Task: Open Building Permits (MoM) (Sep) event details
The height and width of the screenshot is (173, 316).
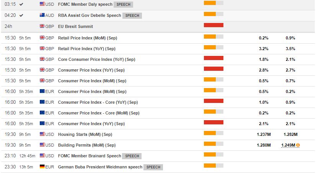Action: [x=86, y=145]
